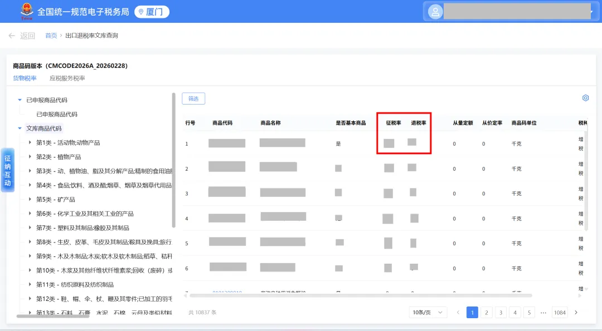
Task: Expand 第3类 动、植物油 category
Action: (30, 171)
